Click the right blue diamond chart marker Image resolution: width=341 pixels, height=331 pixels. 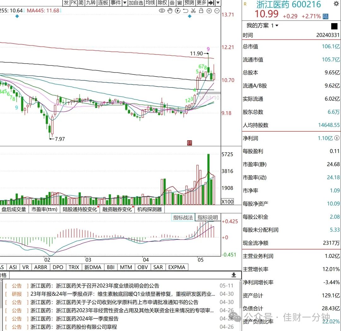tap(190, 16)
